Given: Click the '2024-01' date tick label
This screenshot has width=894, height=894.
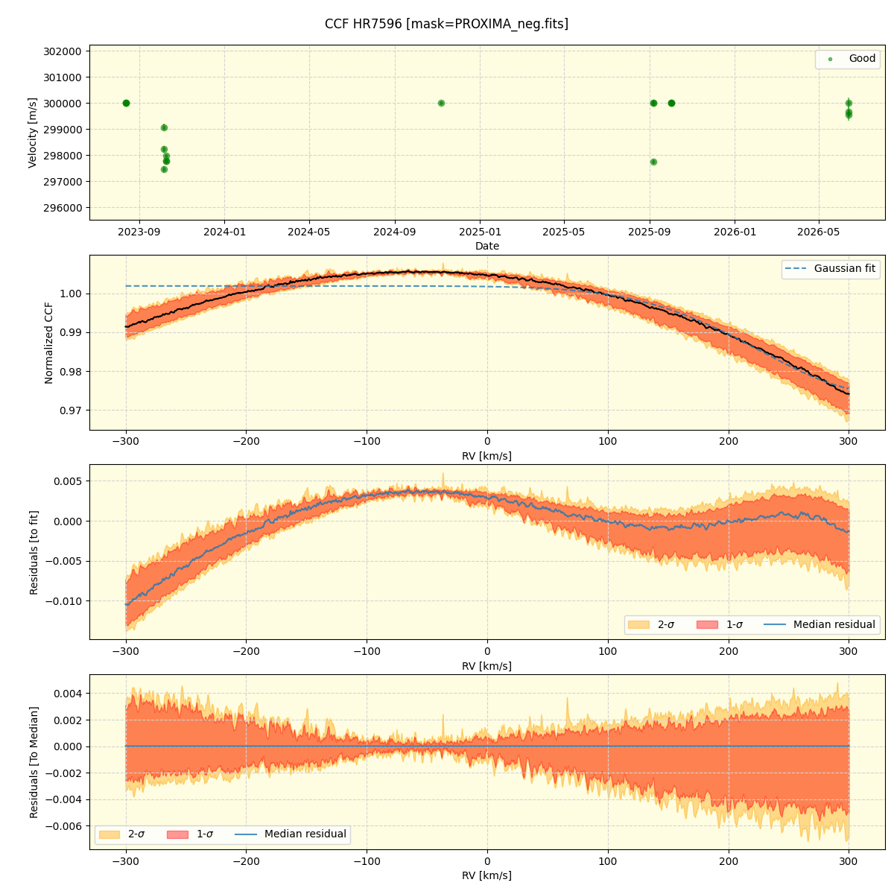Looking at the screenshot, I should (224, 232).
